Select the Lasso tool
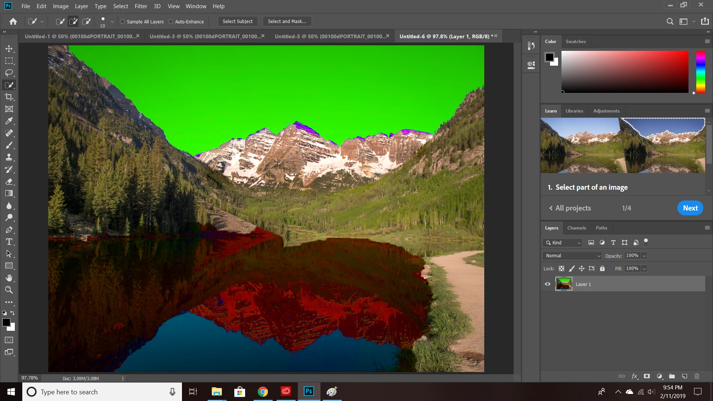 click(x=9, y=73)
